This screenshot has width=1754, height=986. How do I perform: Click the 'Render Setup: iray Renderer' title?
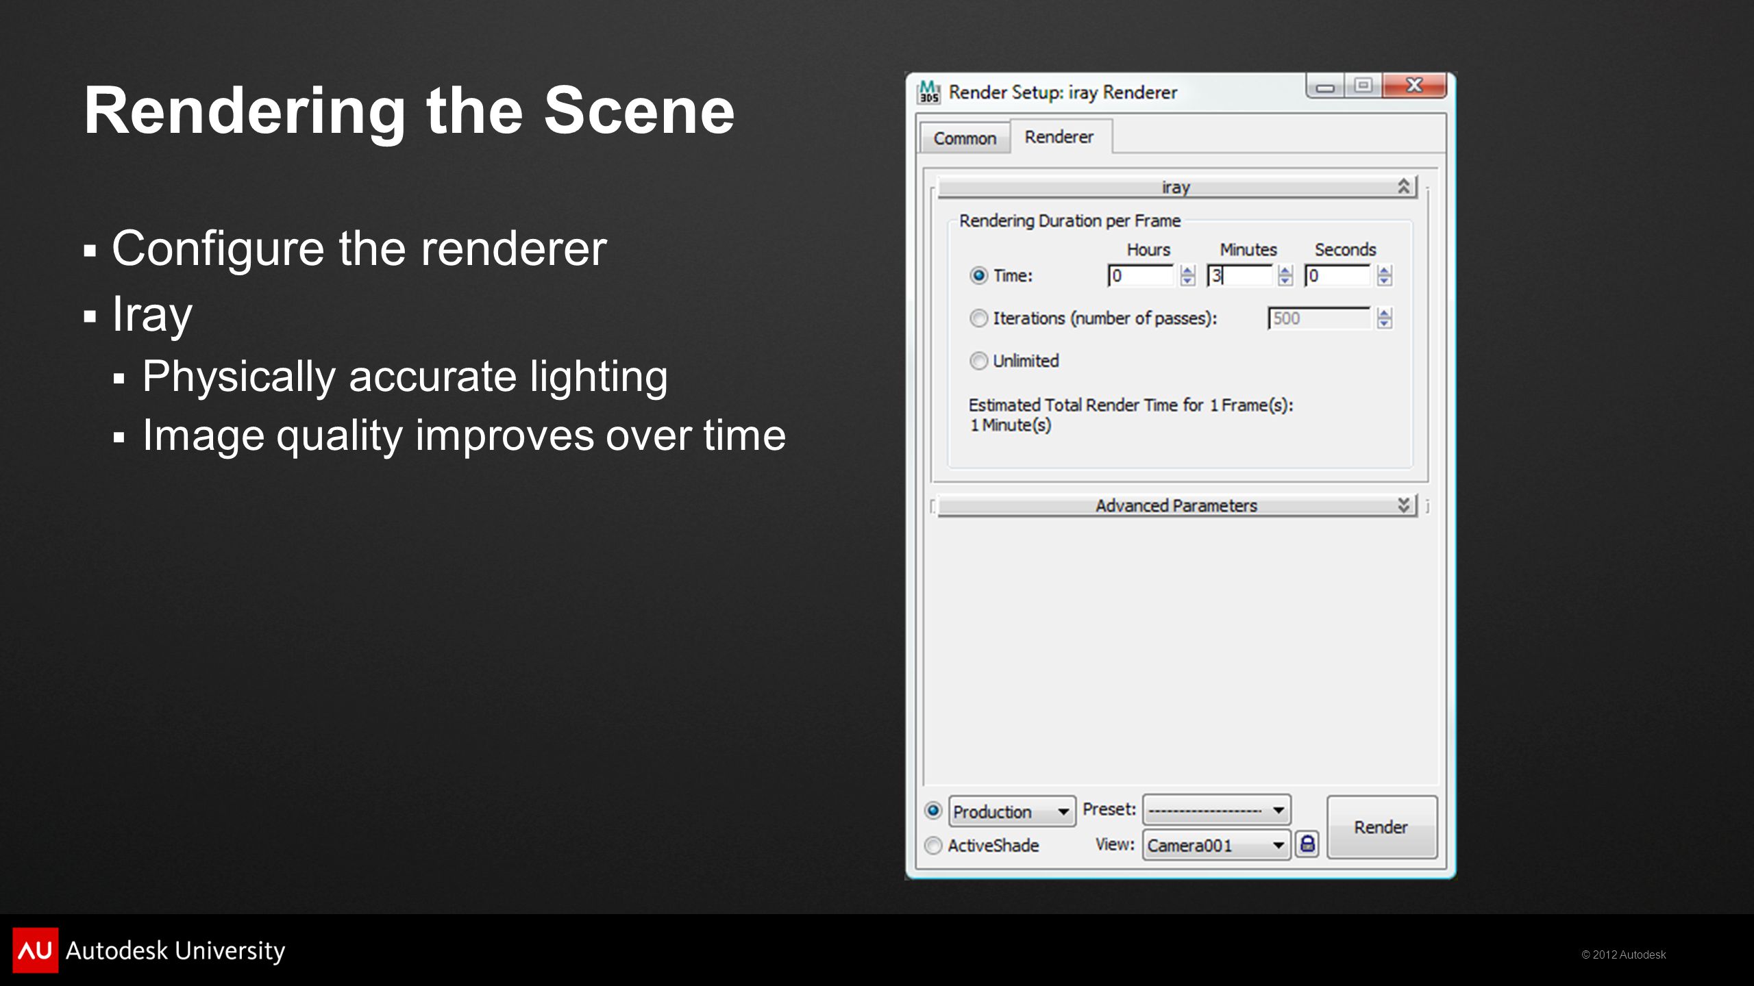(x=1063, y=92)
